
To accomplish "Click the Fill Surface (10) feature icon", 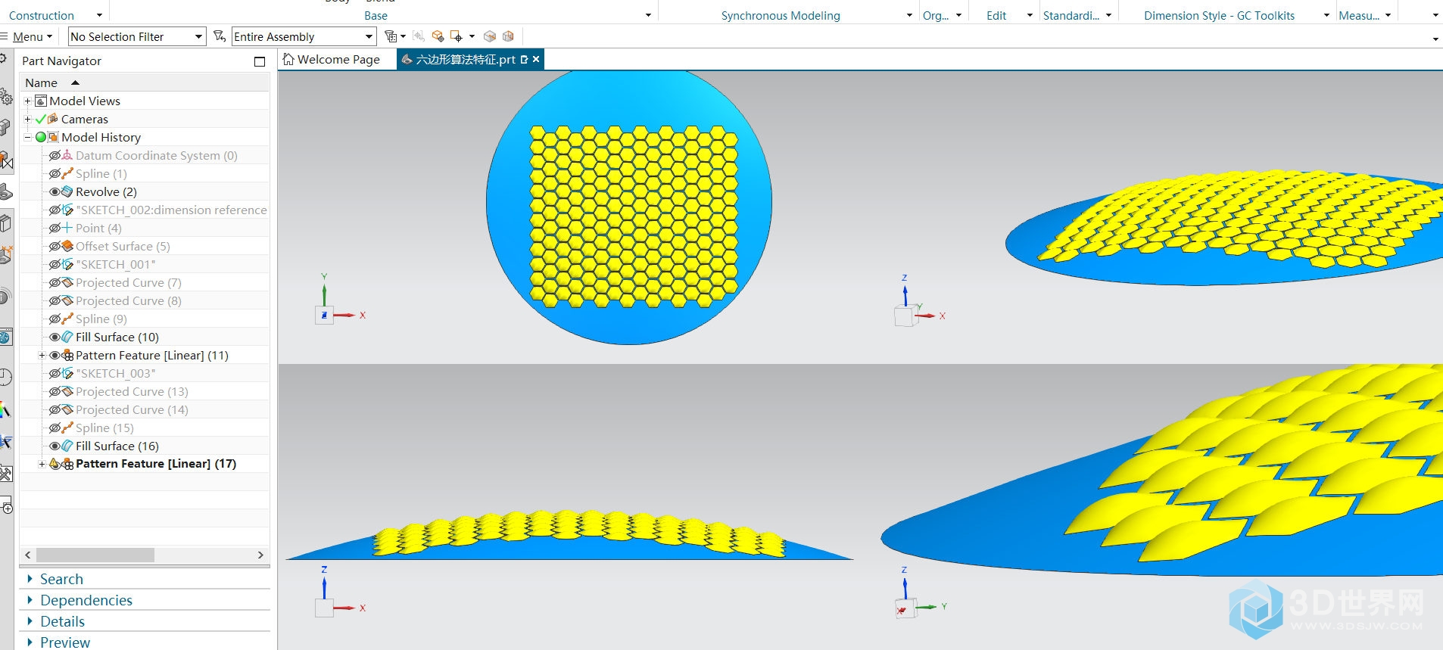I will point(67,337).
